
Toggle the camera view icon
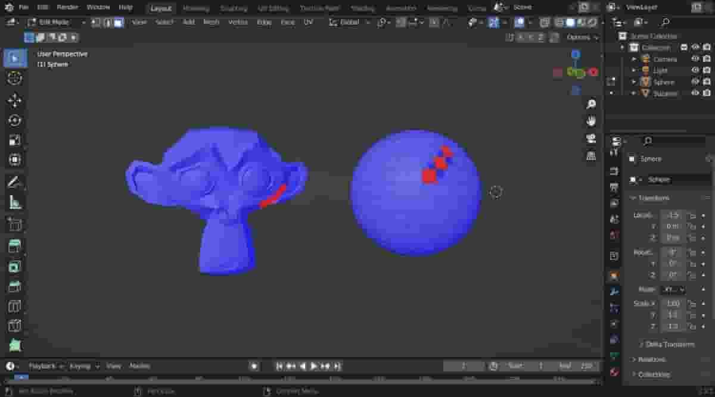tap(591, 139)
